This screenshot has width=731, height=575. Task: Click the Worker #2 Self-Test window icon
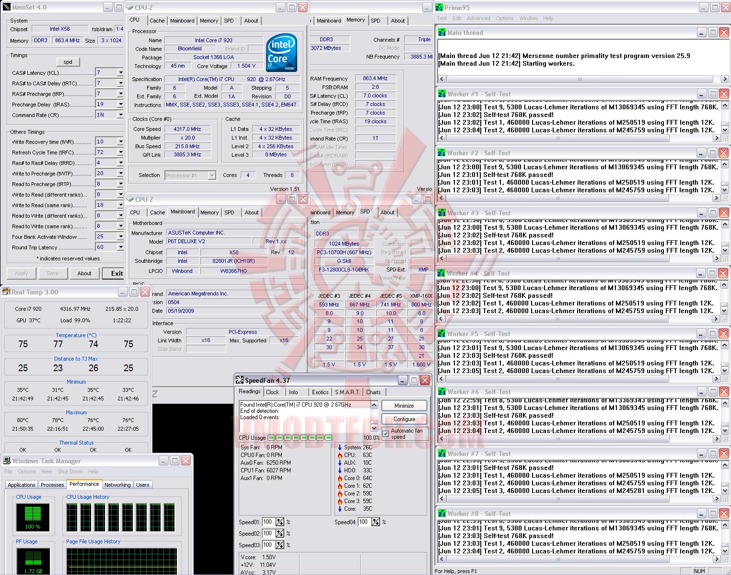(x=442, y=153)
